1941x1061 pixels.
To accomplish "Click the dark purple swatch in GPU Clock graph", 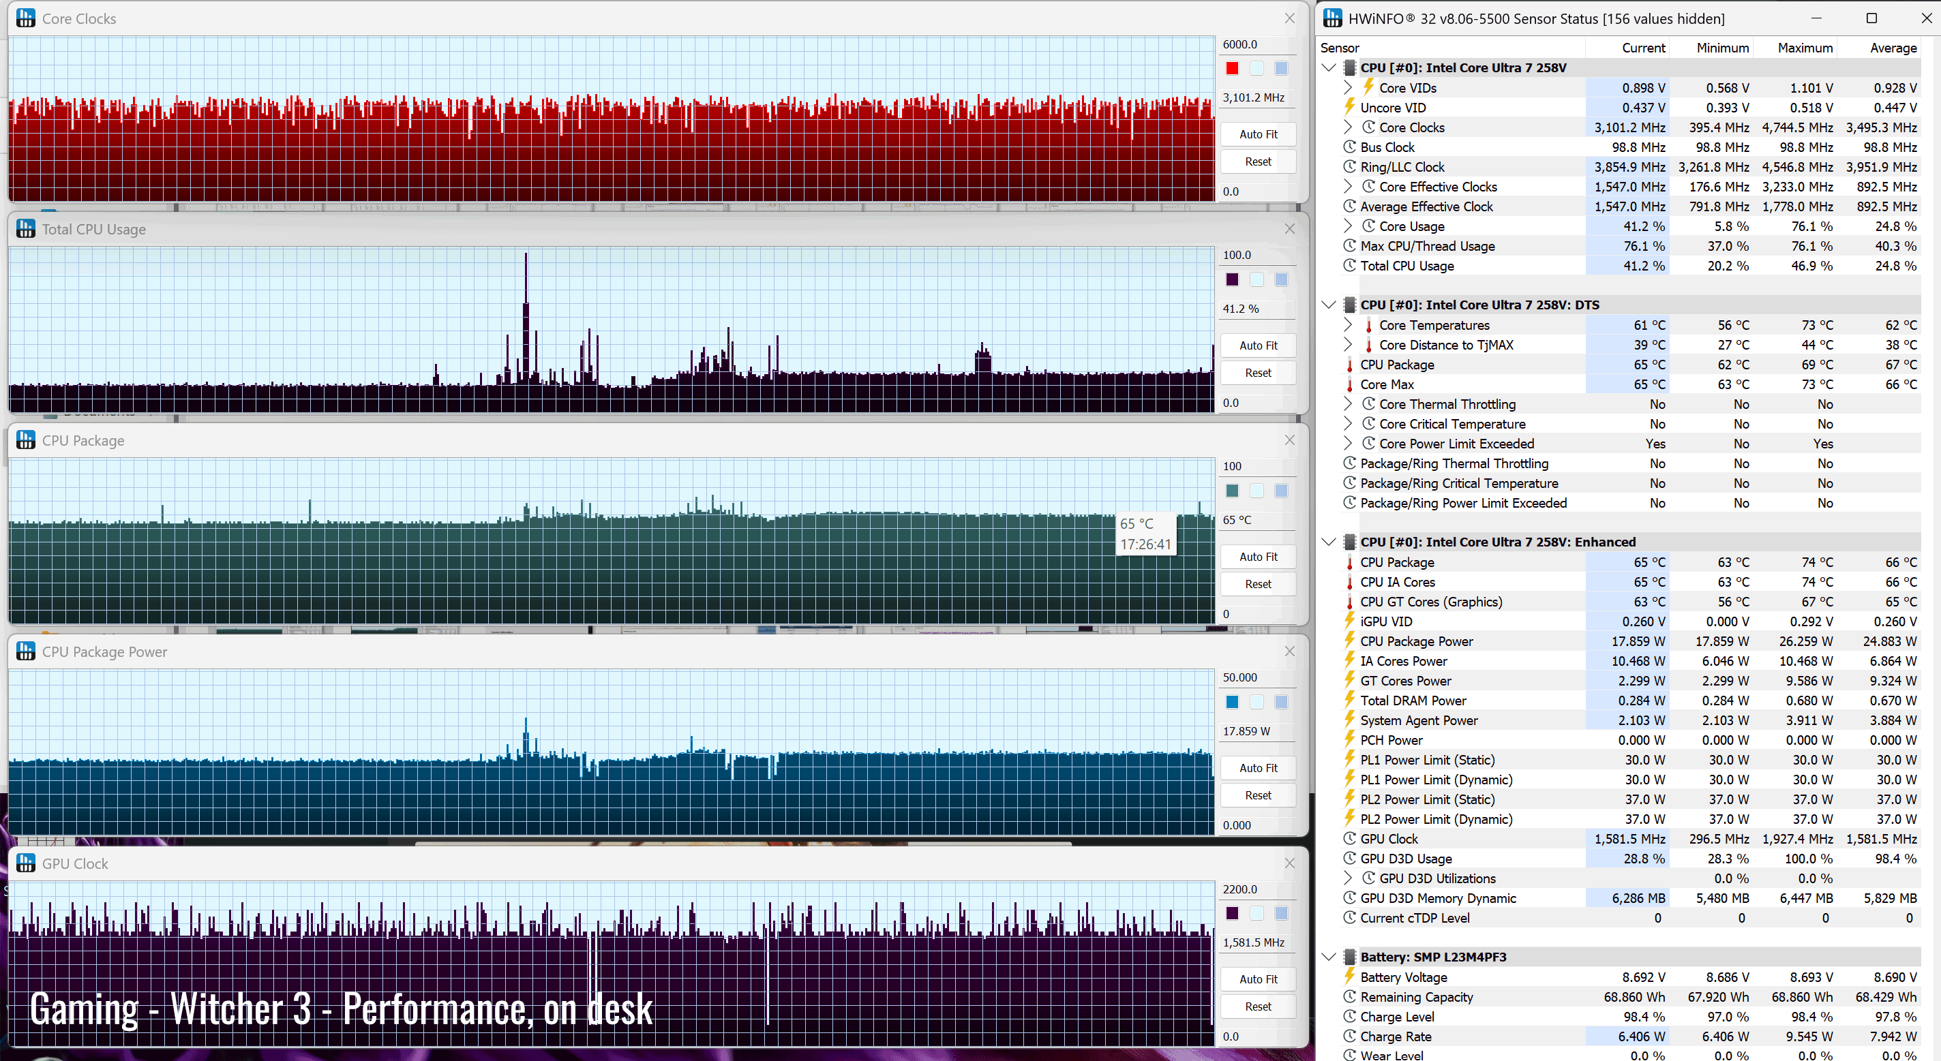I will 1232,913.
